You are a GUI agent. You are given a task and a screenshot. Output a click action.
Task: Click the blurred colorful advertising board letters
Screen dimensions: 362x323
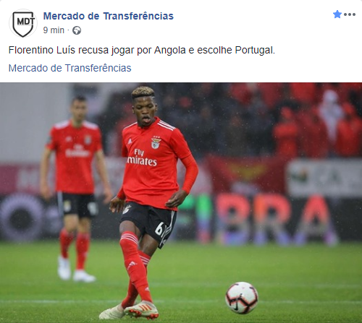pyautogui.click(x=273, y=218)
